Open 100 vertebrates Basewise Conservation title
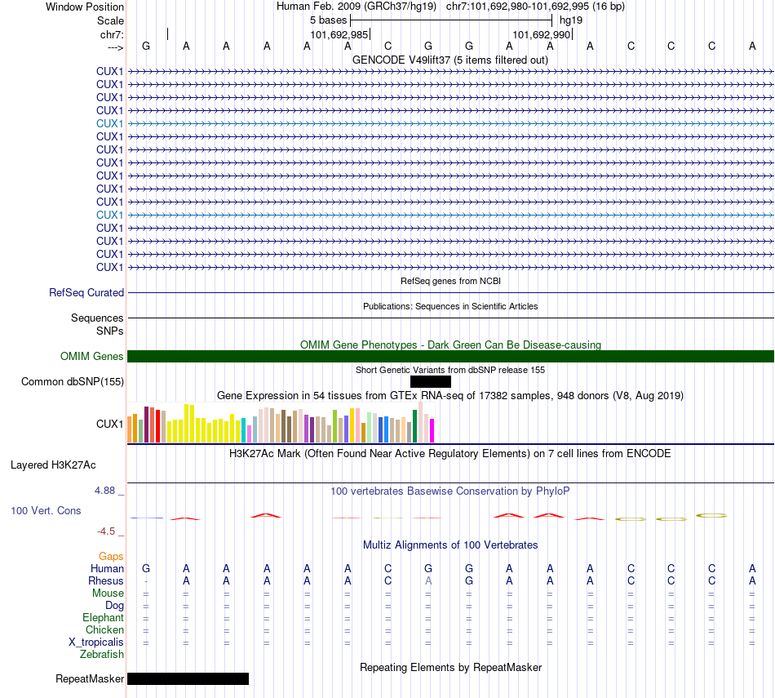This screenshot has height=698, width=775. coord(449,491)
